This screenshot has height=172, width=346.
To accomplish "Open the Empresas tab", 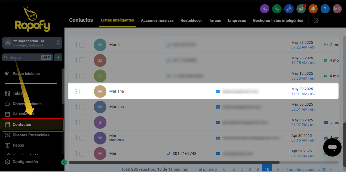I will [x=237, y=20].
